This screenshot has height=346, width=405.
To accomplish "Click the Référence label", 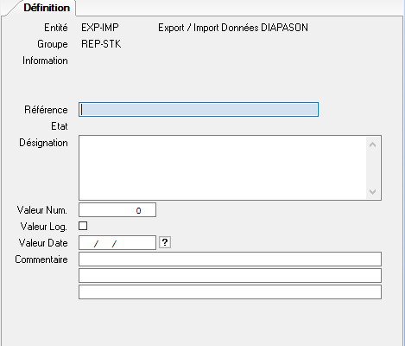I will coord(46,110).
